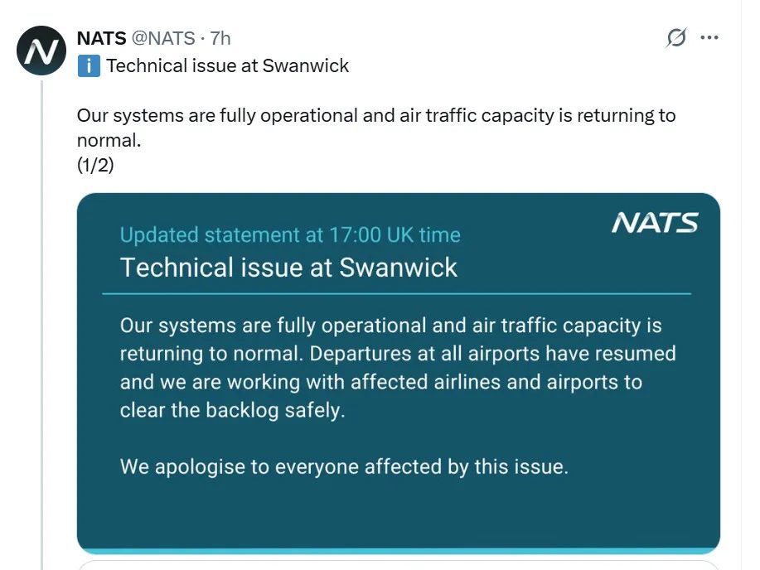Open the NATS display name link
The image size is (760, 570).
coord(101,38)
